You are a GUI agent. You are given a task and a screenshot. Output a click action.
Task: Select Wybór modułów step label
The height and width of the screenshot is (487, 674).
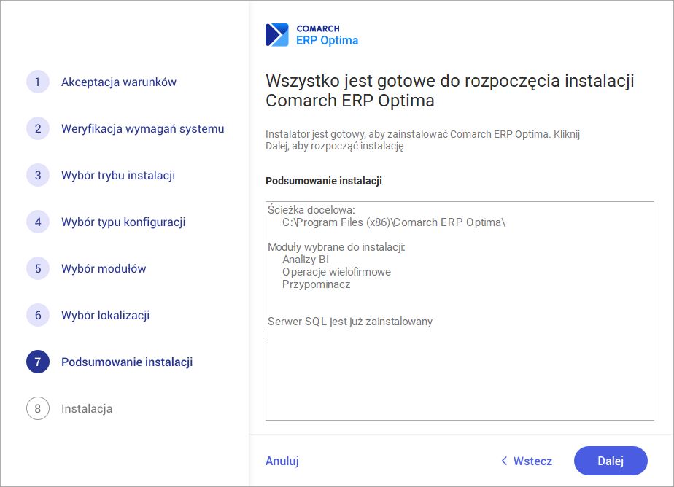(104, 268)
